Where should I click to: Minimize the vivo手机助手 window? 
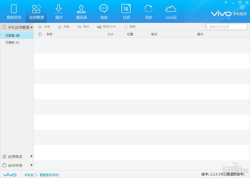(233, 3)
